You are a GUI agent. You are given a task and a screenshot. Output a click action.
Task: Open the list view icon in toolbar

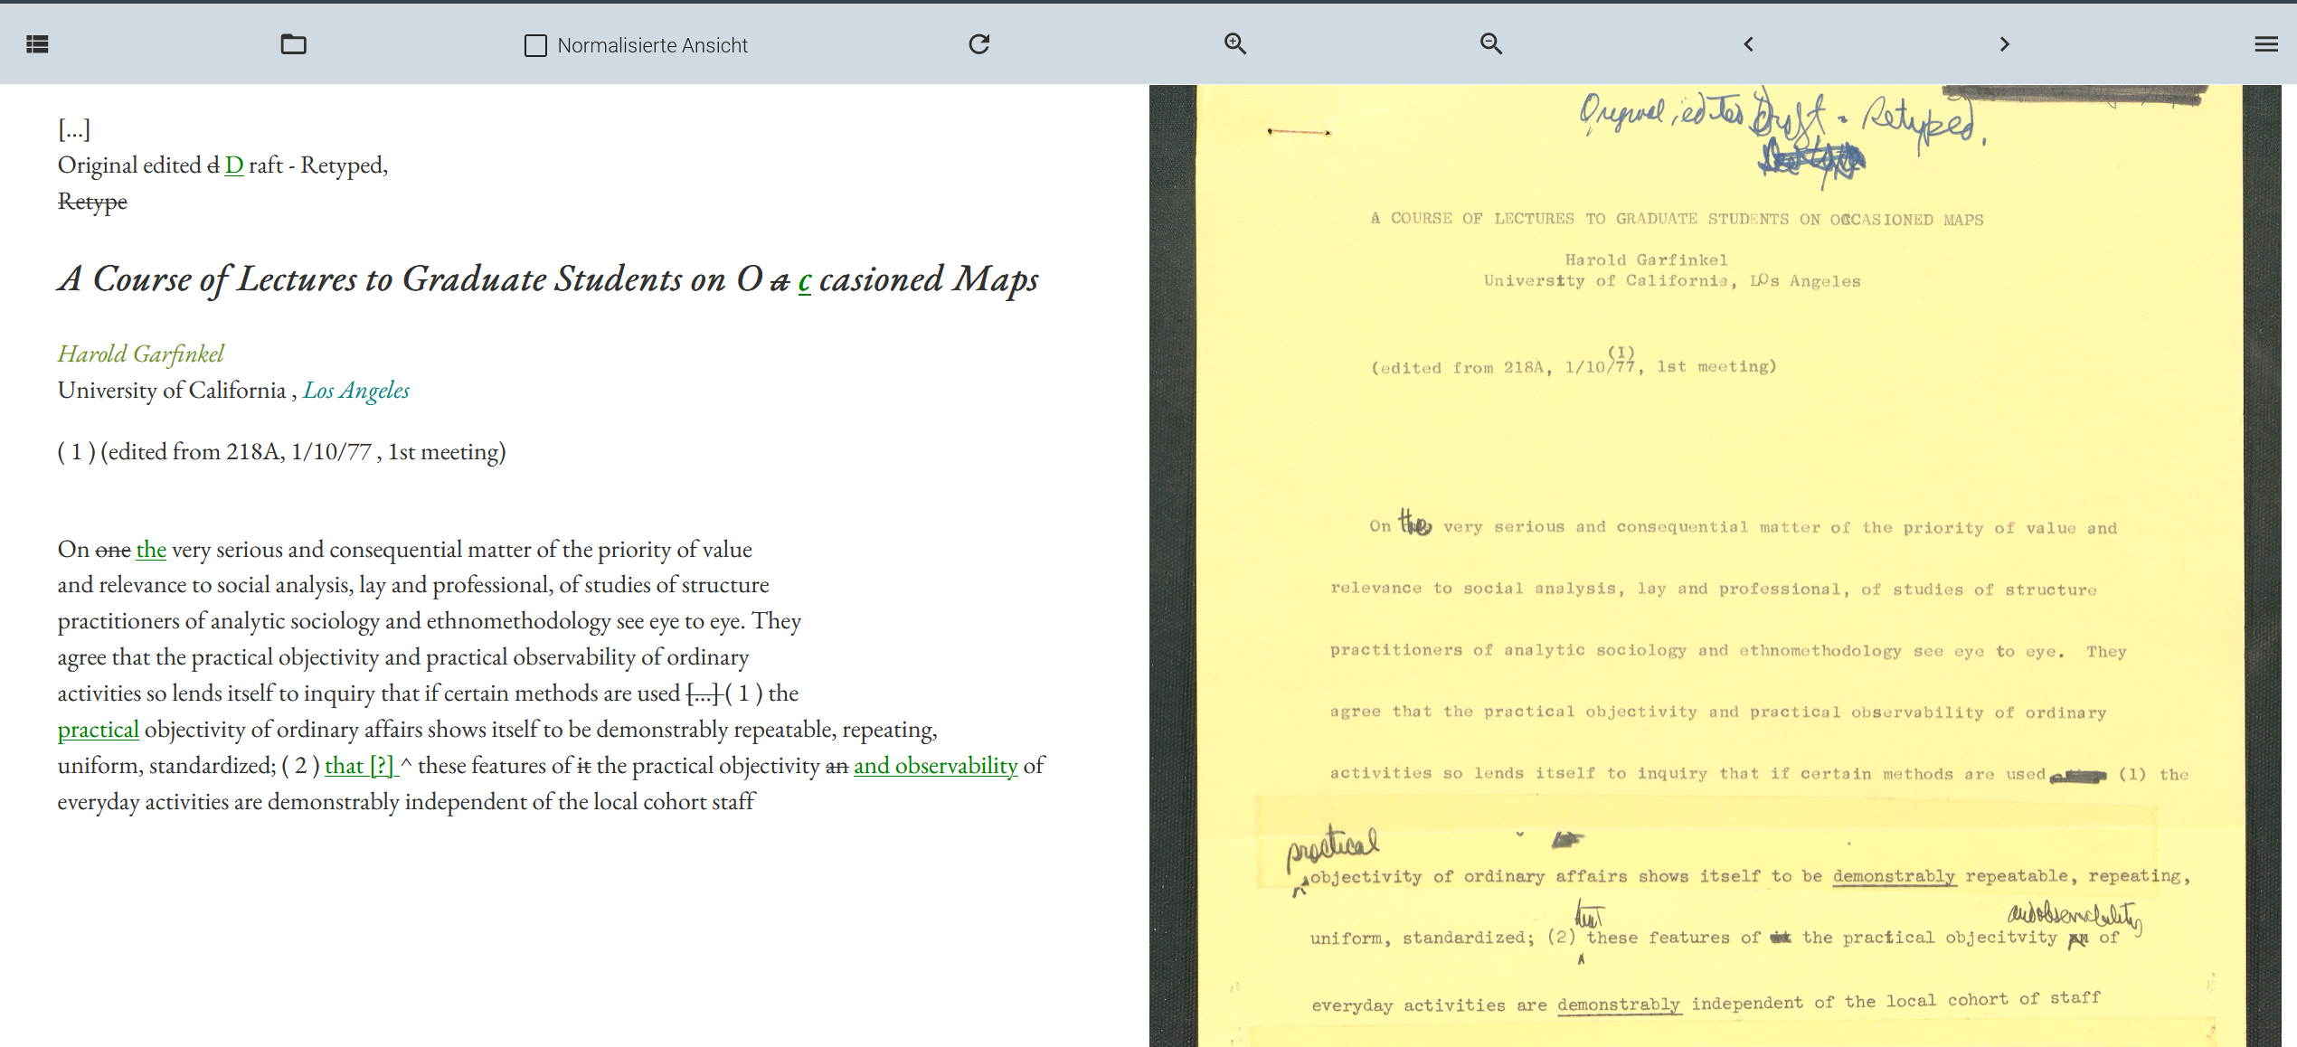[37, 44]
